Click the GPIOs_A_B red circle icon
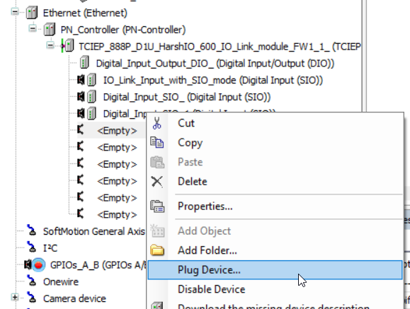The height and width of the screenshot is (309, 410). (38, 265)
